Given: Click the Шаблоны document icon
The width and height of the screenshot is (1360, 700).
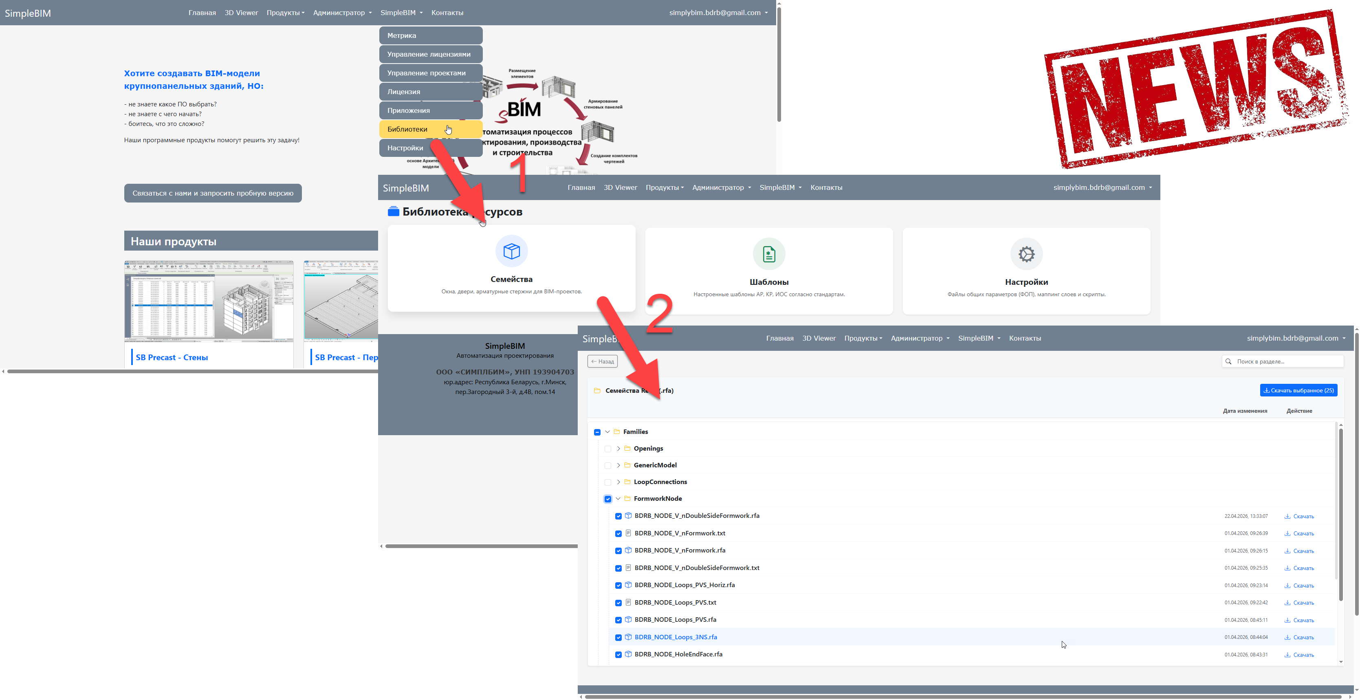Looking at the screenshot, I should click(769, 254).
